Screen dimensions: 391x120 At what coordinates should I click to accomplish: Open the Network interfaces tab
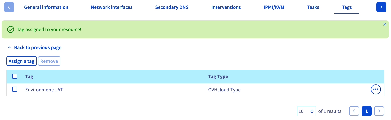coord(112,7)
